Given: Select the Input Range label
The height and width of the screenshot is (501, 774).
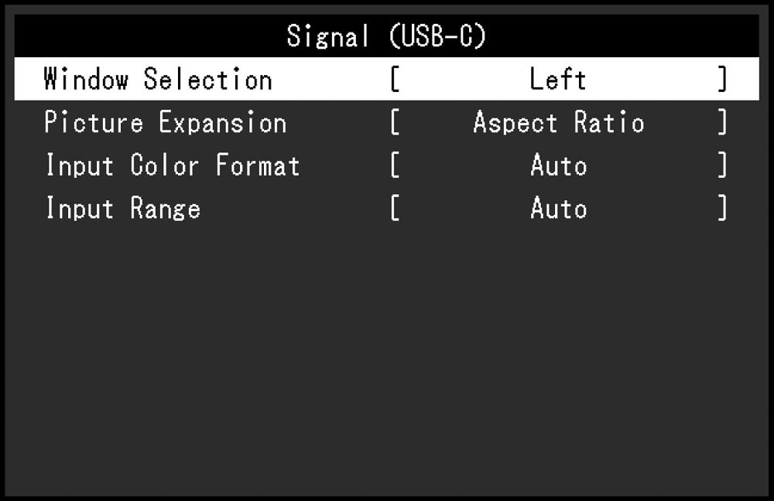Looking at the screenshot, I should pyautogui.click(x=123, y=209).
